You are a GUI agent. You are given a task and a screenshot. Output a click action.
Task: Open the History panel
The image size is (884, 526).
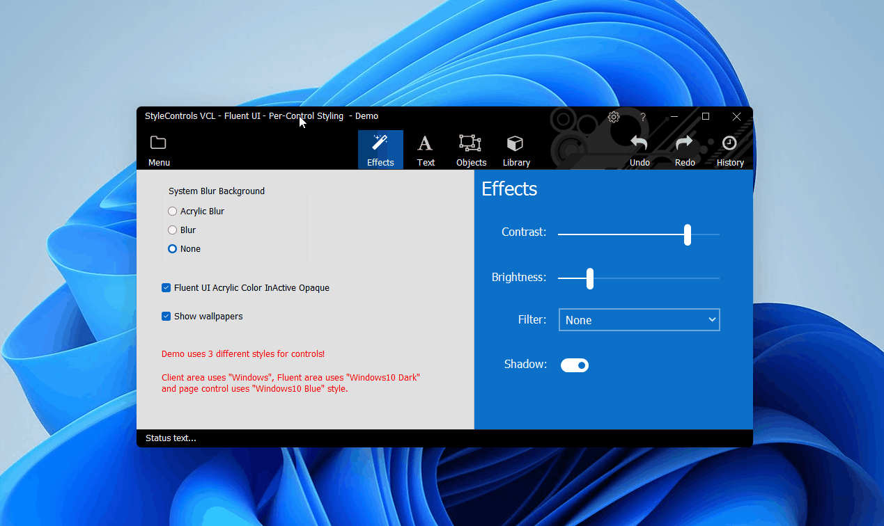pos(730,150)
